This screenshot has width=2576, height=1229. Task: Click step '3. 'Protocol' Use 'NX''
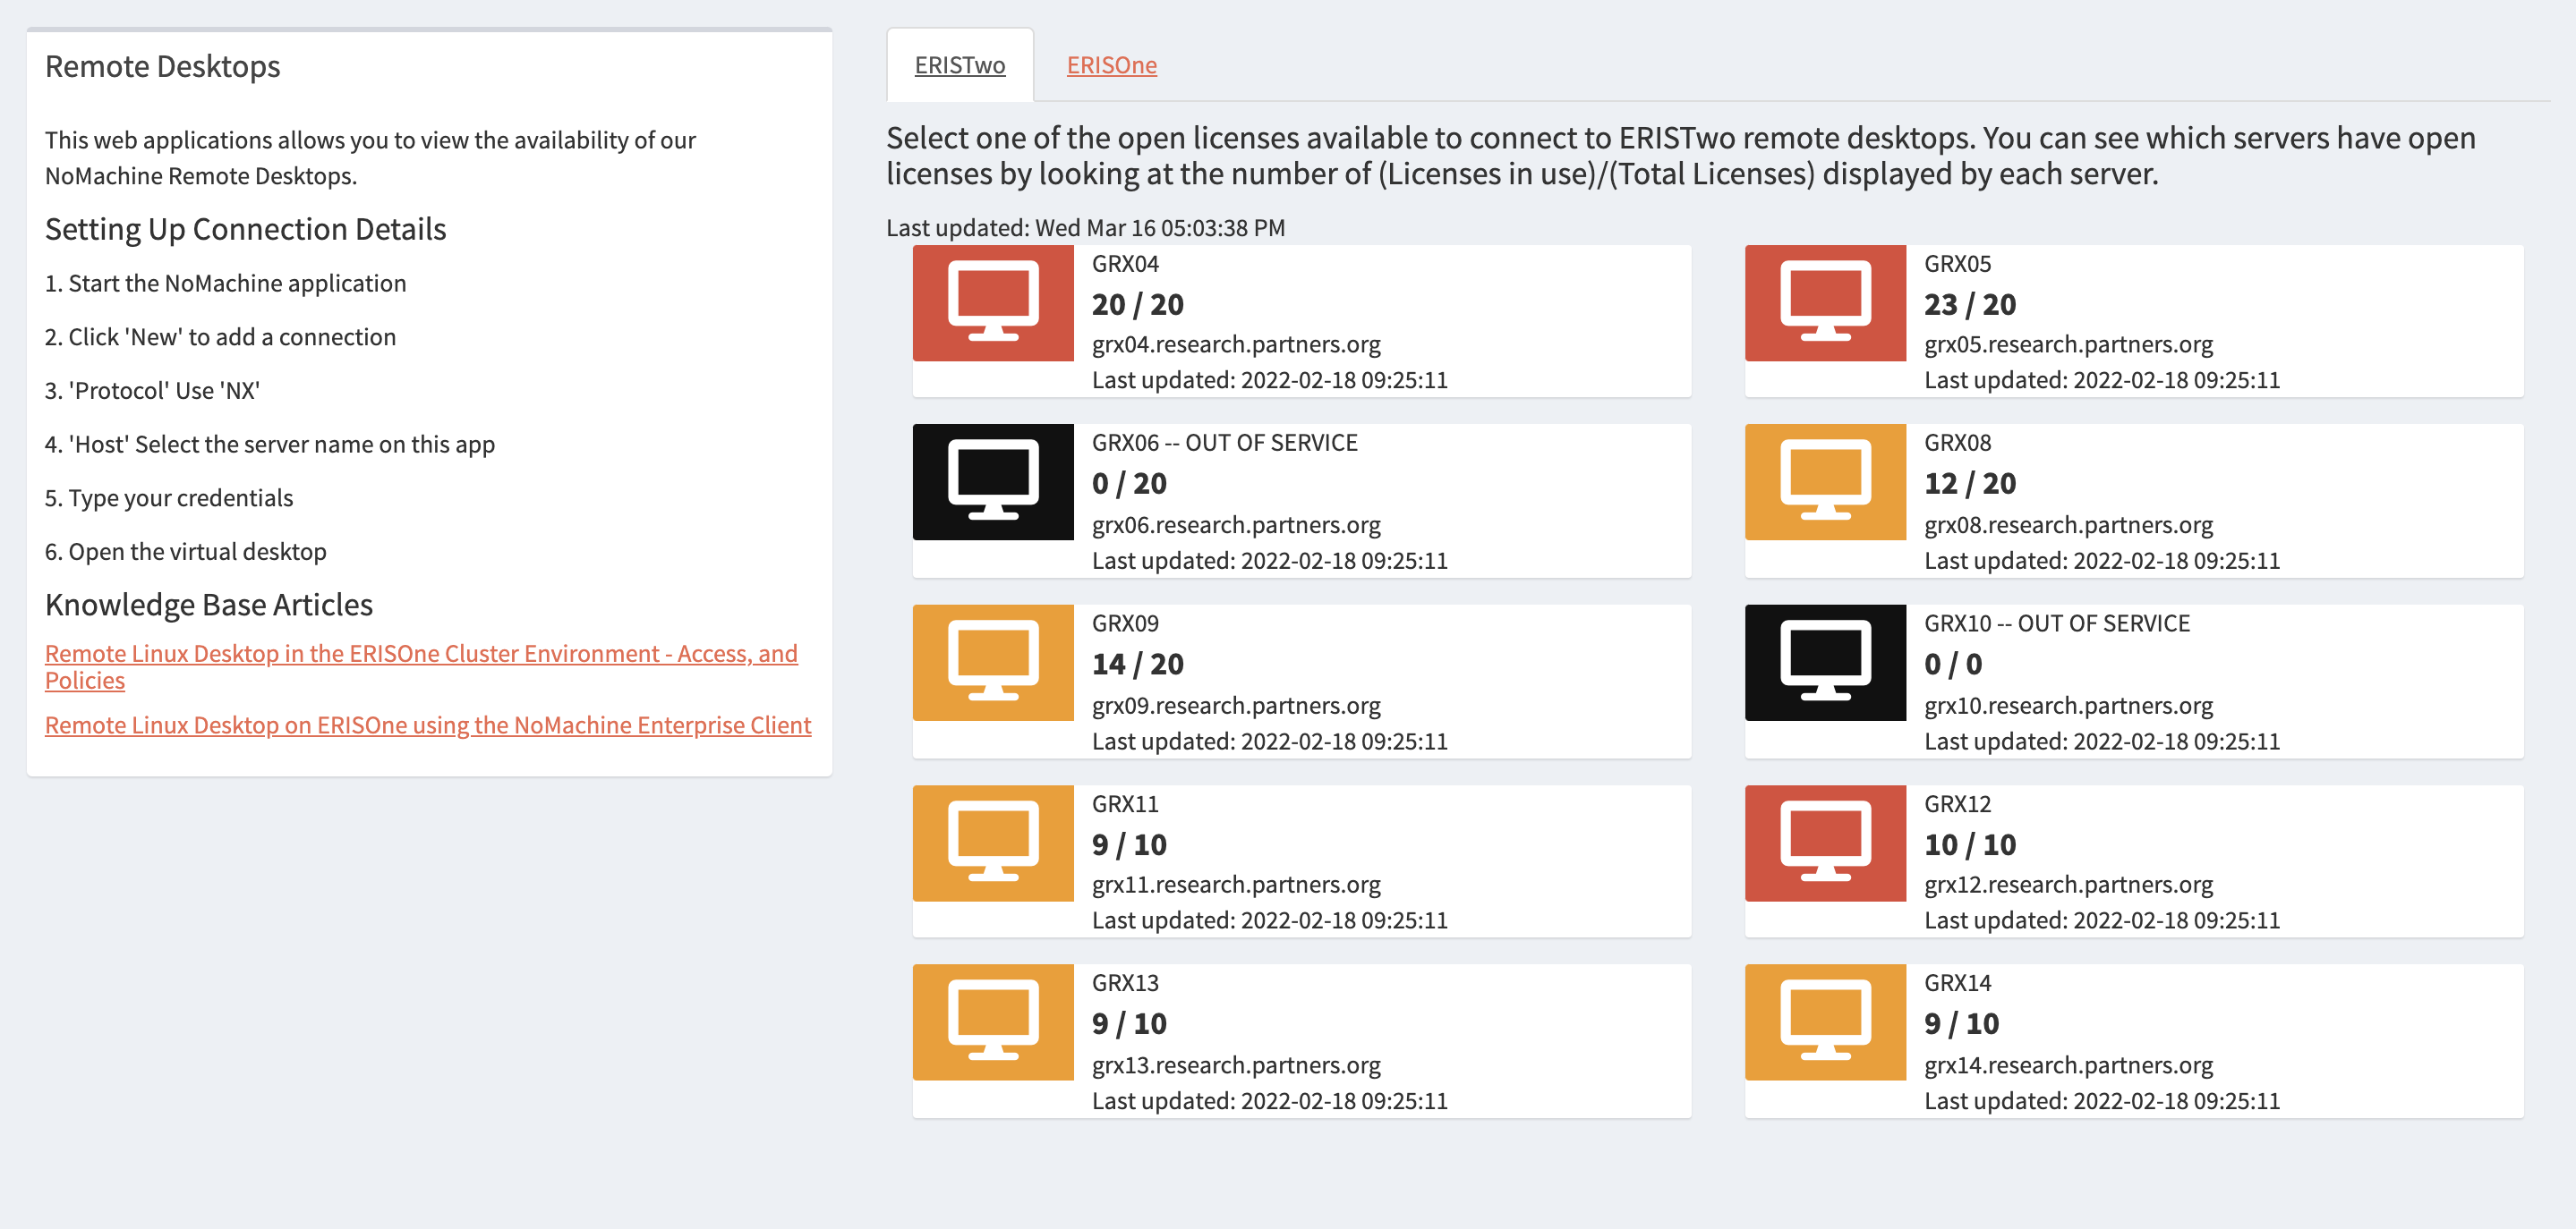pyautogui.click(x=152, y=391)
